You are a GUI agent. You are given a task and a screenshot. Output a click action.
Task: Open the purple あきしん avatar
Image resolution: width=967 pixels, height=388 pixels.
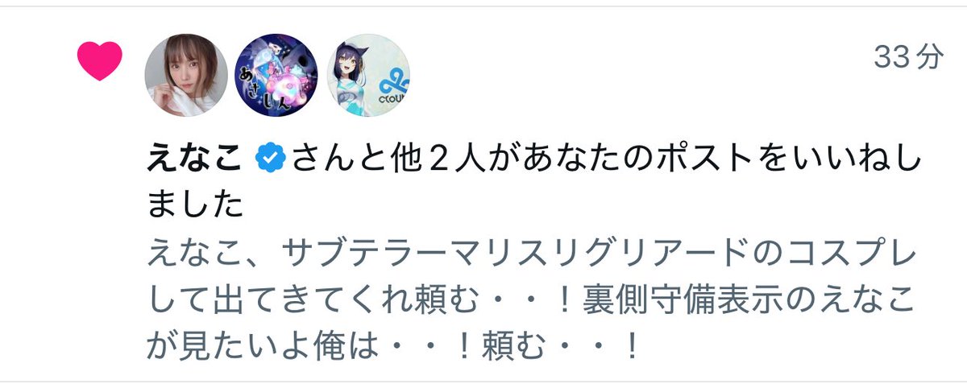[276, 75]
